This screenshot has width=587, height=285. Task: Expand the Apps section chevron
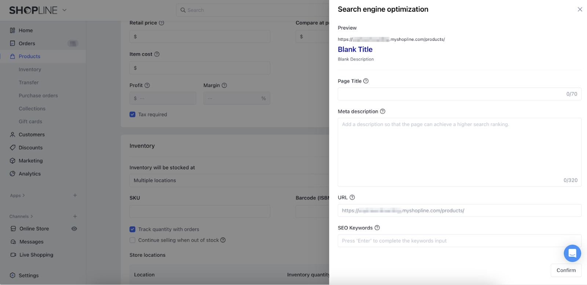24,196
